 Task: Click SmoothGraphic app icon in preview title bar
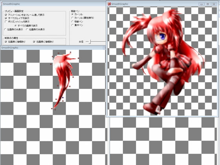tap(109, 4)
